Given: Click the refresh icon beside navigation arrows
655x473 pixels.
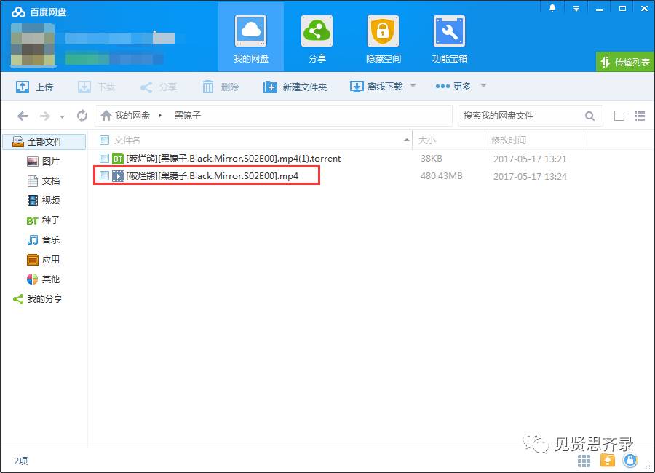Looking at the screenshot, I should [x=82, y=116].
